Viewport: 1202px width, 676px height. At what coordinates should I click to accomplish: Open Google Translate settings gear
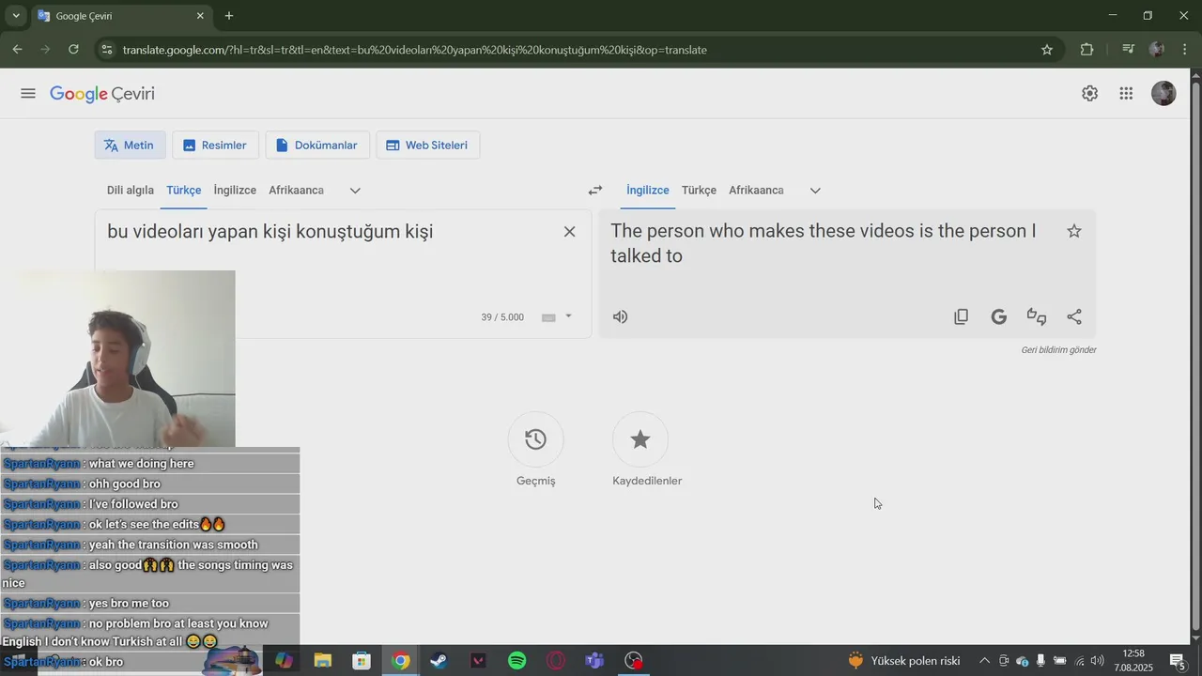tap(1089, 94)
